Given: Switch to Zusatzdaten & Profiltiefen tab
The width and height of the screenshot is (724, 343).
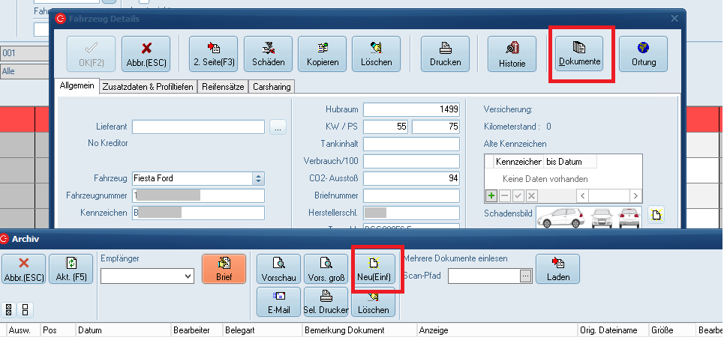Looking at the screenshot, I should [x=148, y=87].
